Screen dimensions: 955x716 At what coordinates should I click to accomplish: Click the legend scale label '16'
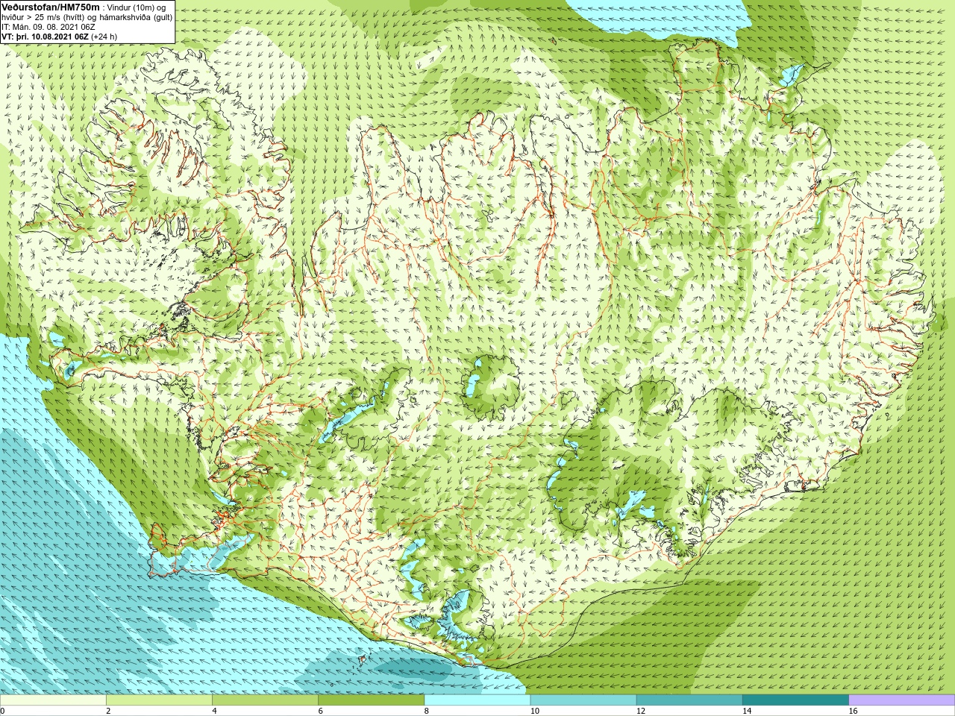853,711
